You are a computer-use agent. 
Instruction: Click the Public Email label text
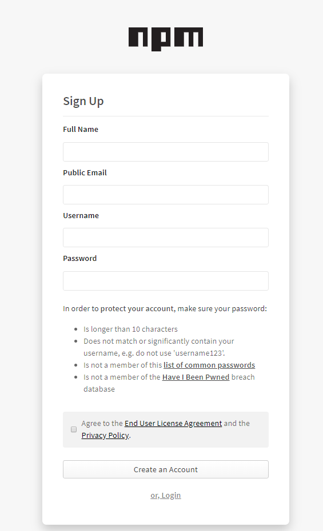click(85, 172)
